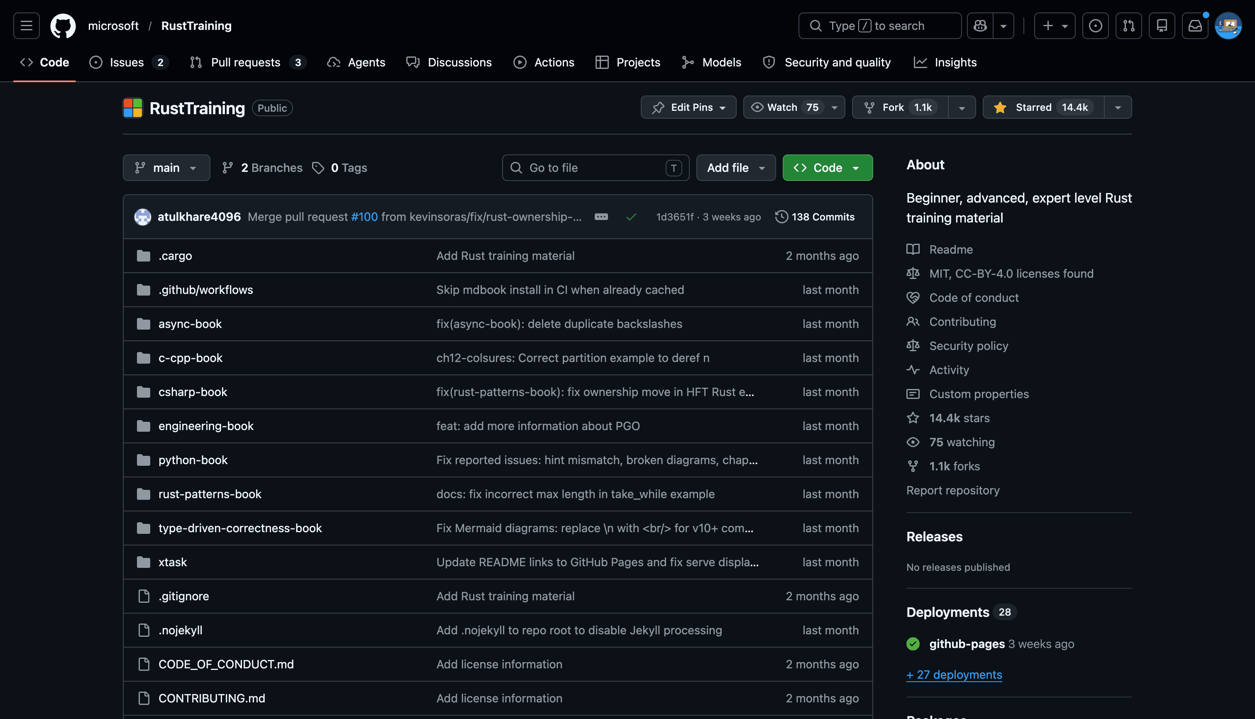
Task: Open the Projects tab
Action: 627,62
